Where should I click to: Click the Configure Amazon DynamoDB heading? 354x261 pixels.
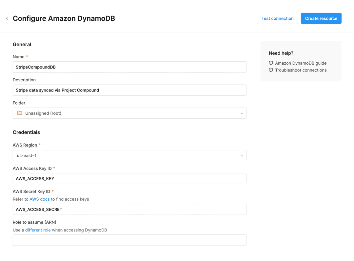pos(64,18)
